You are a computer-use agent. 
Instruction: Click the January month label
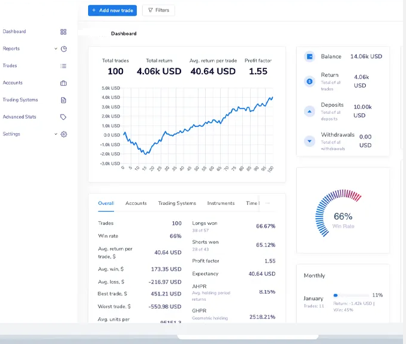(x=313, y=298)
